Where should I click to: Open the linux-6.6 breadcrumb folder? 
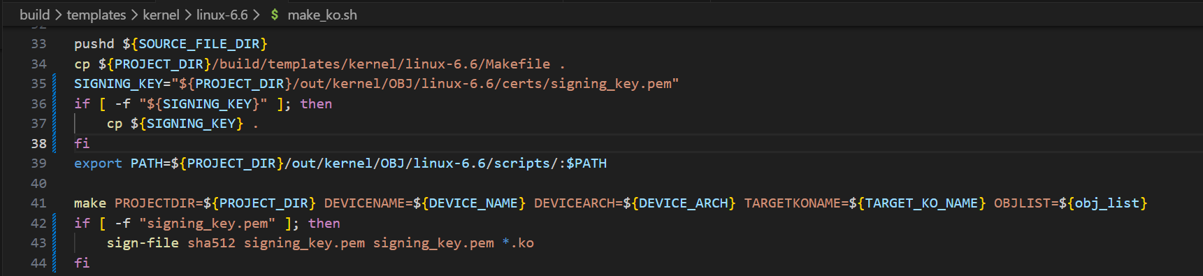[x=222, y=15]
